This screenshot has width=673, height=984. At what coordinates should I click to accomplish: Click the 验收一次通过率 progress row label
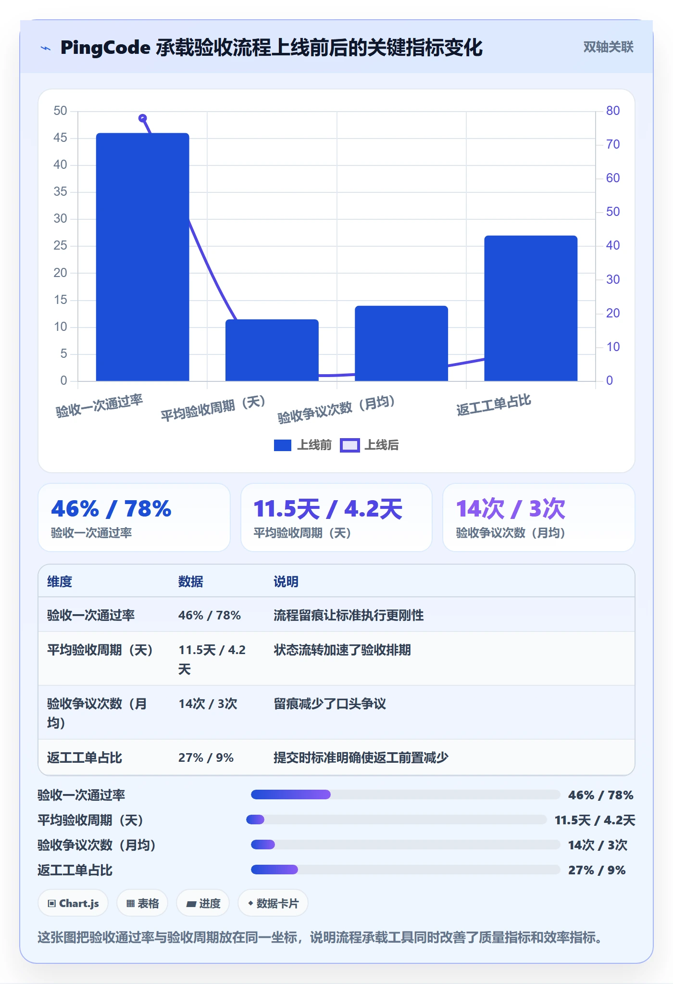click(81, 795)
